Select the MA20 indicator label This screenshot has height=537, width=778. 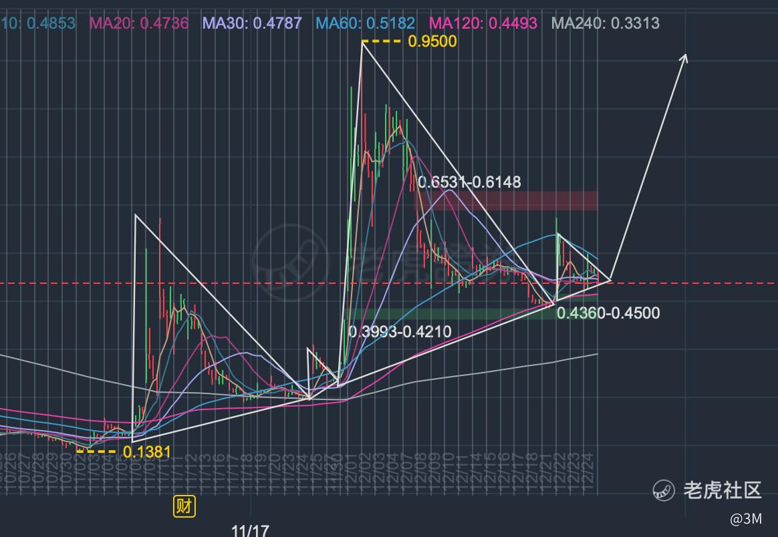click(139, 23)
